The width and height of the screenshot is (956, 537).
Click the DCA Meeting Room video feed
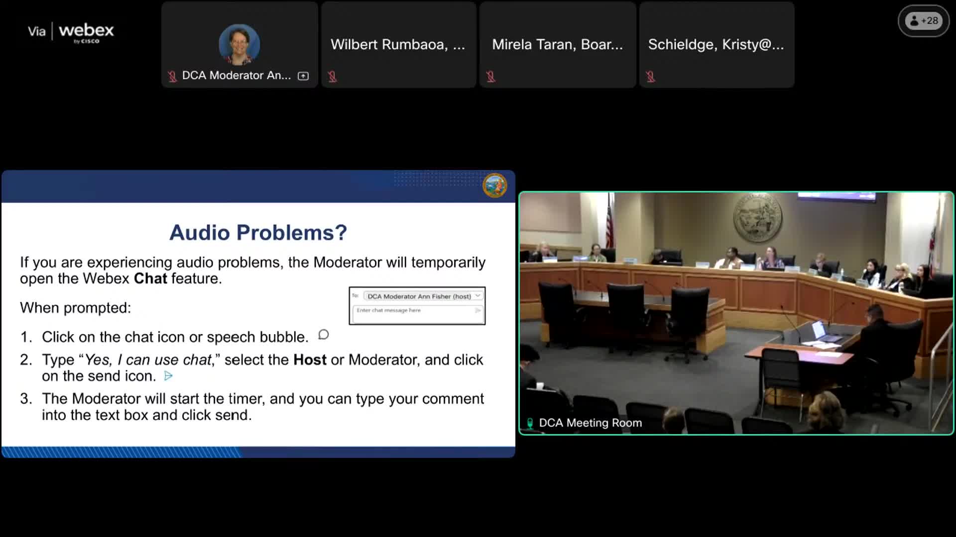[736, 313]
